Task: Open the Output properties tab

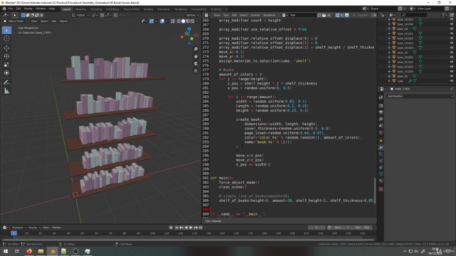Action: (381, 112)
